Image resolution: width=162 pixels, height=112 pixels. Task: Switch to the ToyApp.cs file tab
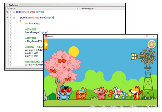coord(13,5)
